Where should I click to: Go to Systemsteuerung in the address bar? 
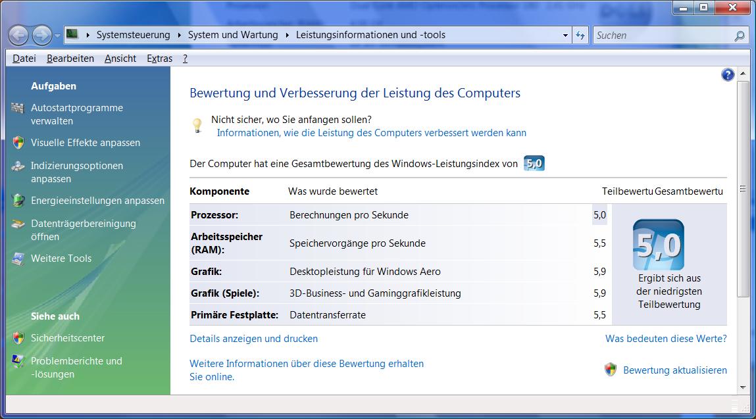[133, 35]
